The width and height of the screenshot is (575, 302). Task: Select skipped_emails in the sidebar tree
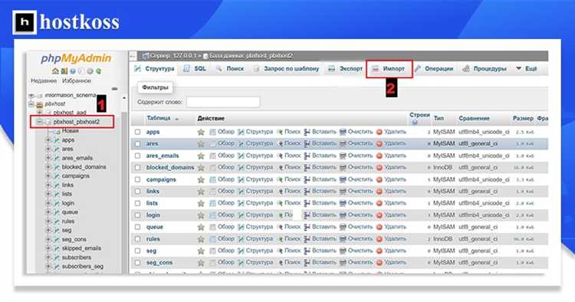[81, 248]
